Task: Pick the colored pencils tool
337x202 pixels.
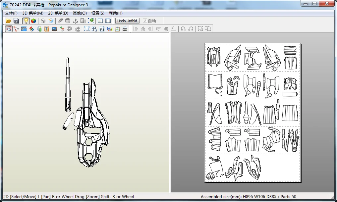Action: point(31,29)
